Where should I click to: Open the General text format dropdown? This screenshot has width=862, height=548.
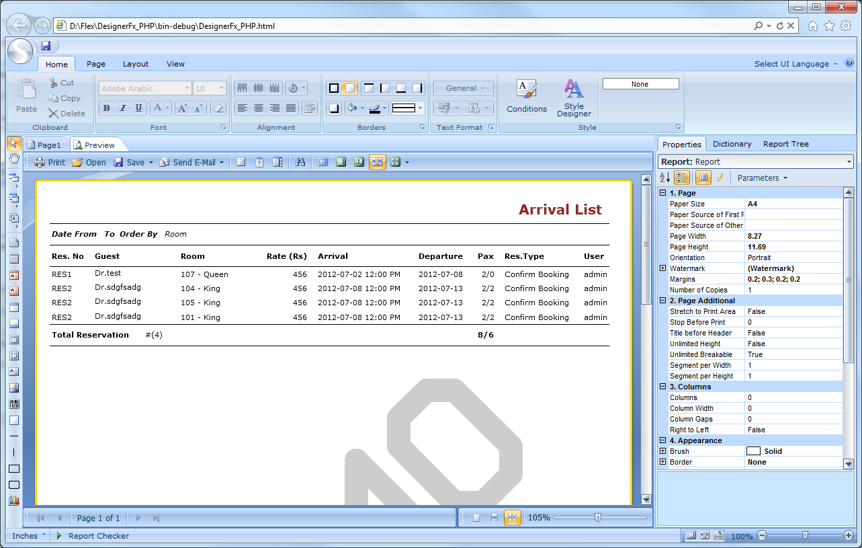[464, 88]
